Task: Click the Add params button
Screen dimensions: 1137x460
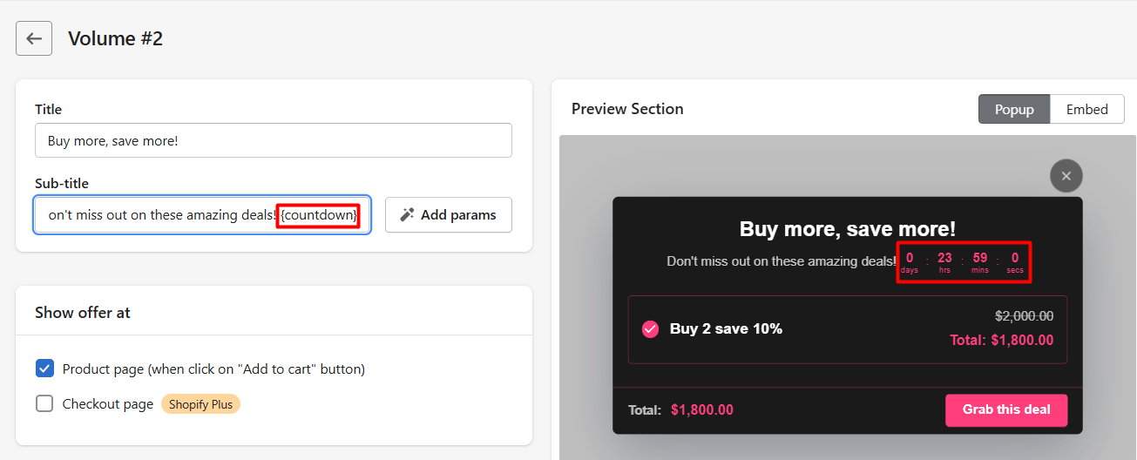Action: point(449,214)
